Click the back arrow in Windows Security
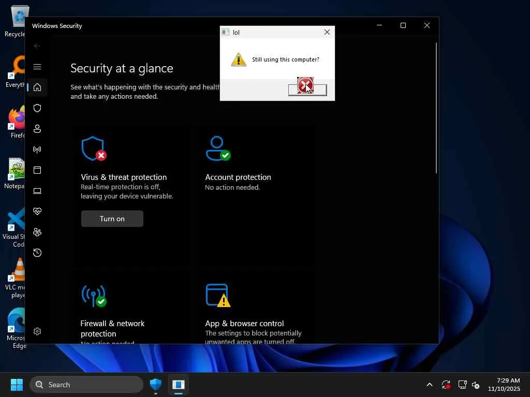Image resolution: width=530 pixels, height=397 pixels. tap(37, 46)
